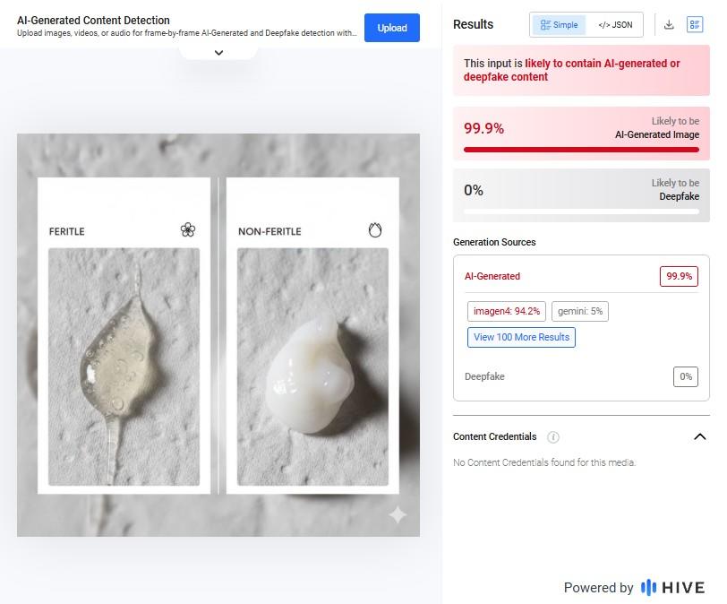The width and height of the screenshot is (727, 604).
Task: Click the AI-Generated 99.9% score badge
Action: pos(679,277)
